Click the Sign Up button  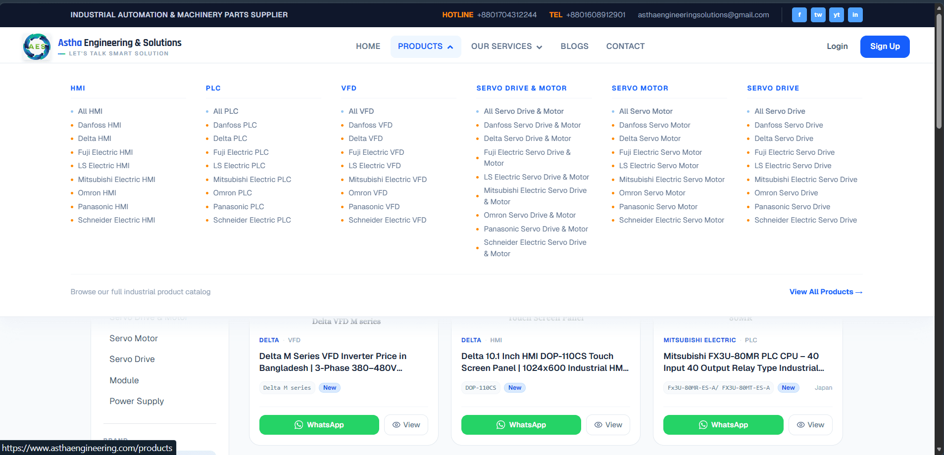tap(885, 46)
